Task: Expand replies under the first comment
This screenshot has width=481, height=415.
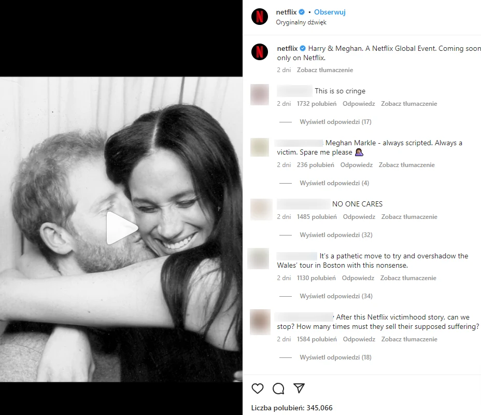Action: click(335, 121)
